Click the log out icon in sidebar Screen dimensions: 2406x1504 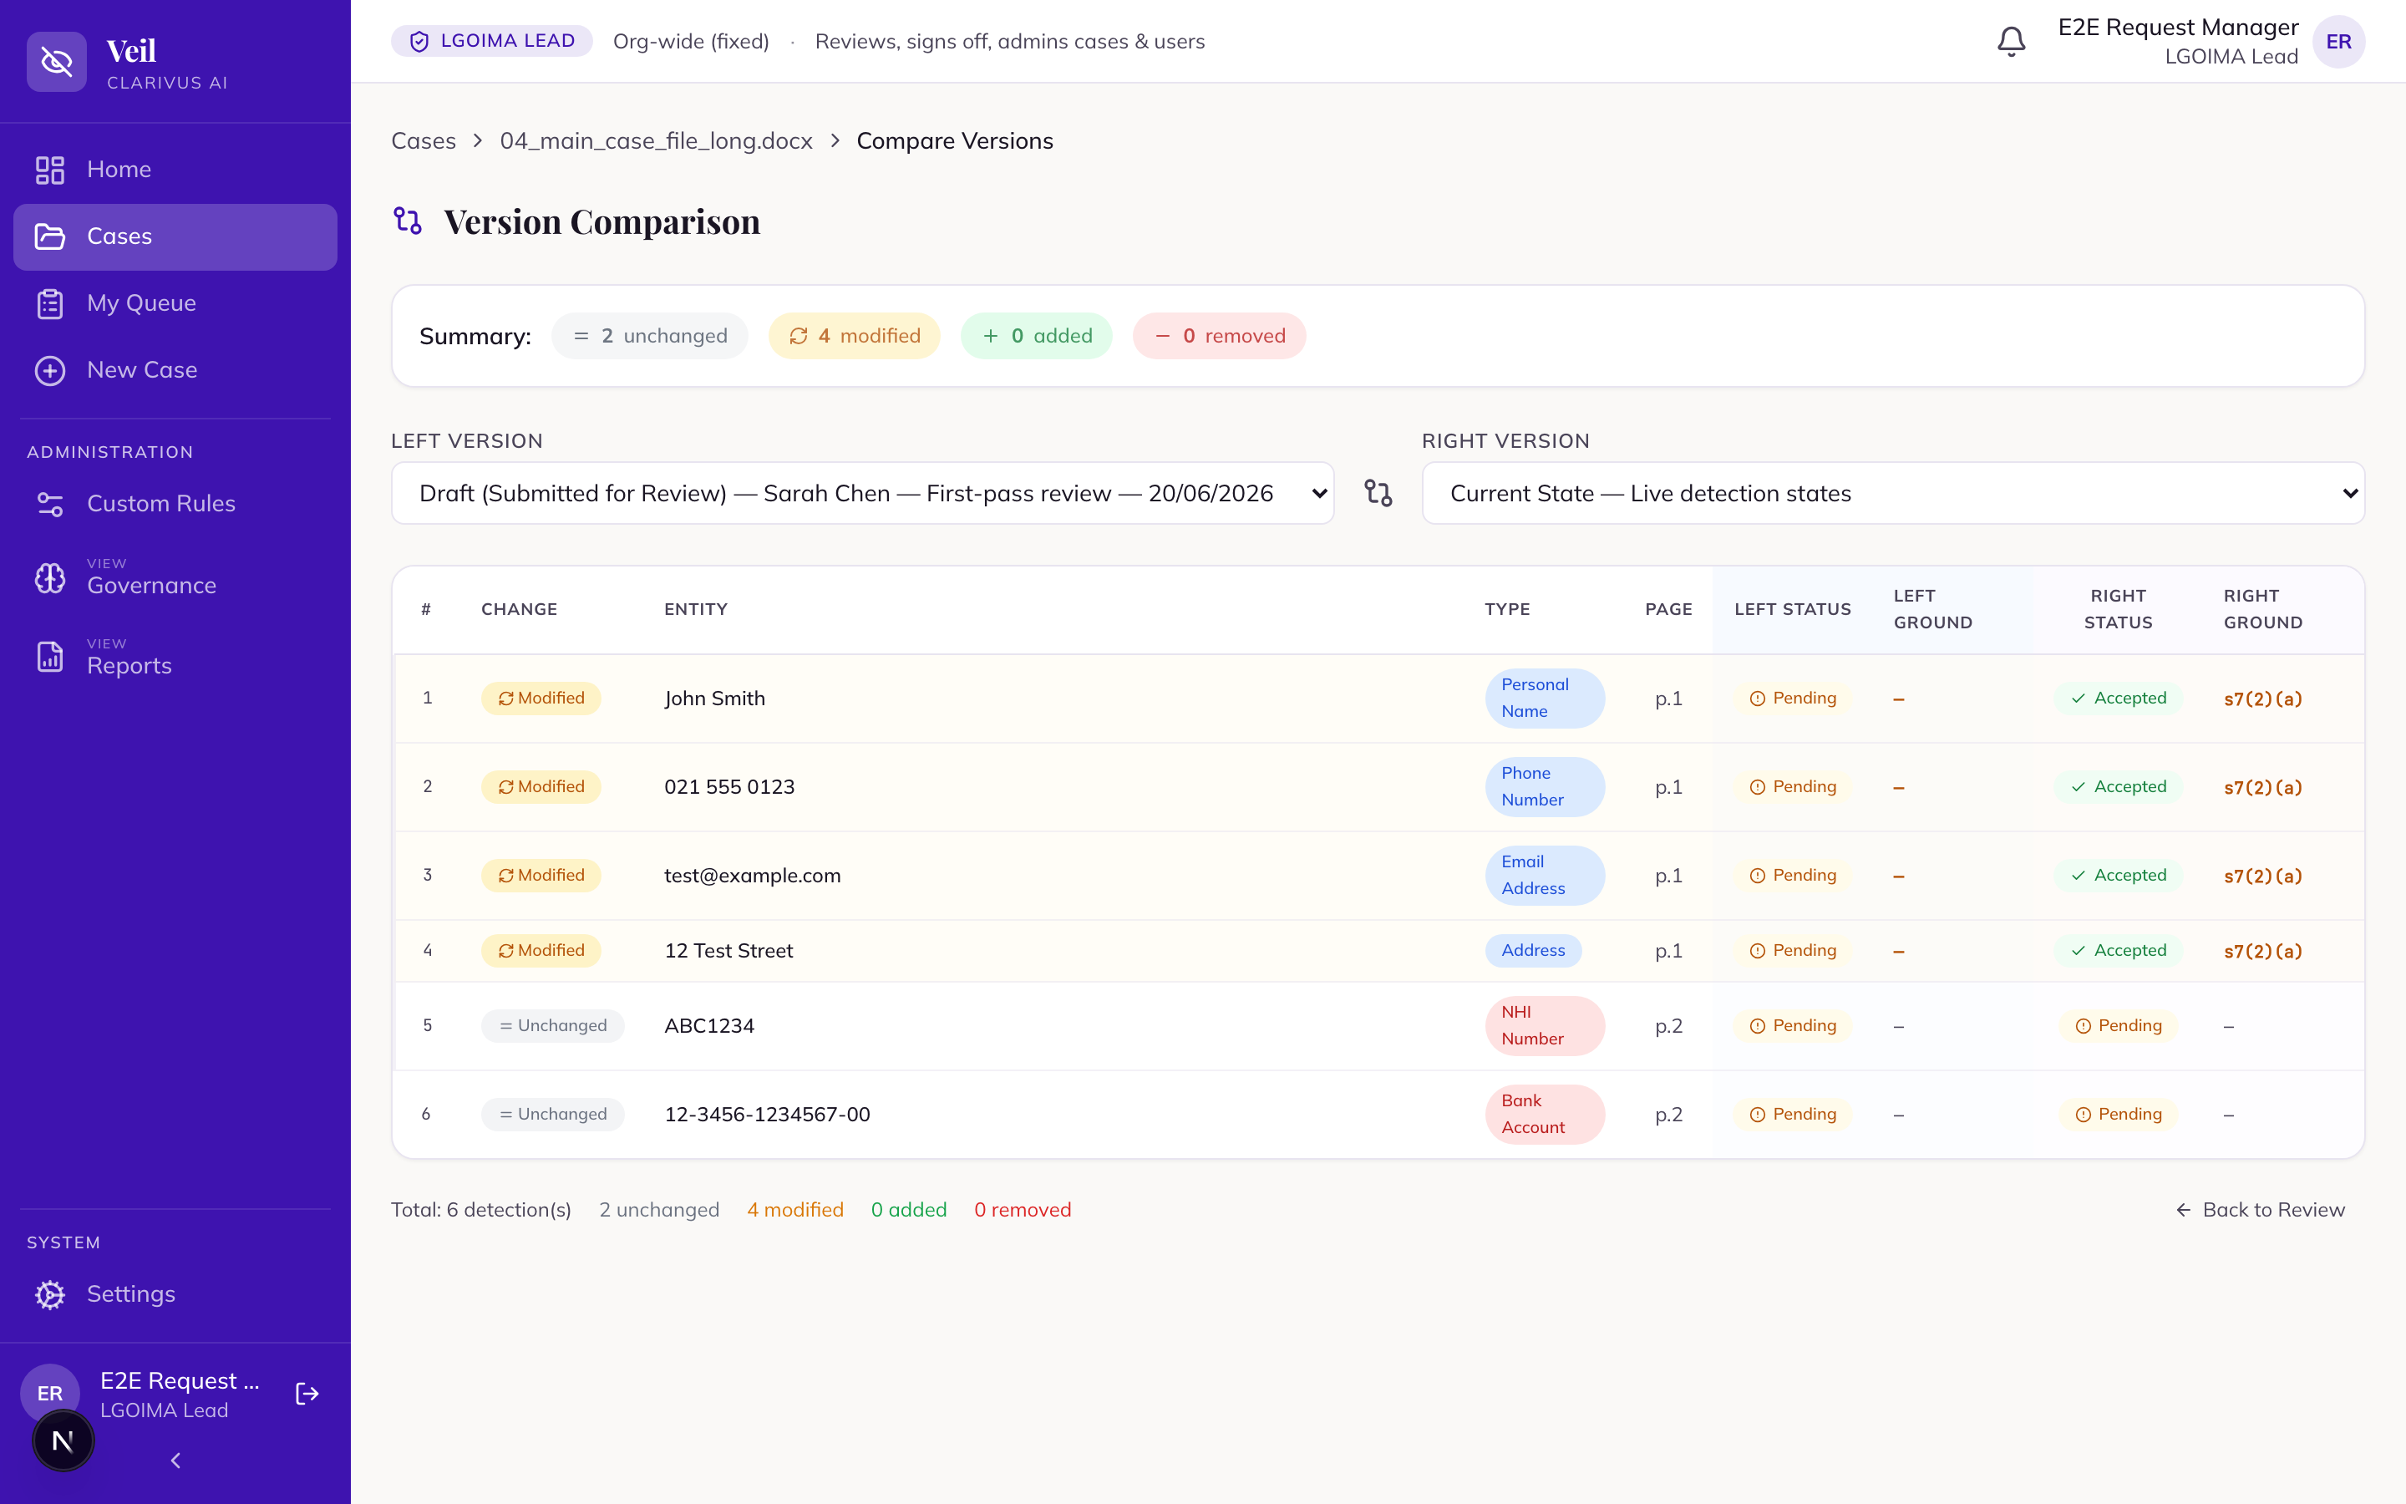pos(307,1394)
